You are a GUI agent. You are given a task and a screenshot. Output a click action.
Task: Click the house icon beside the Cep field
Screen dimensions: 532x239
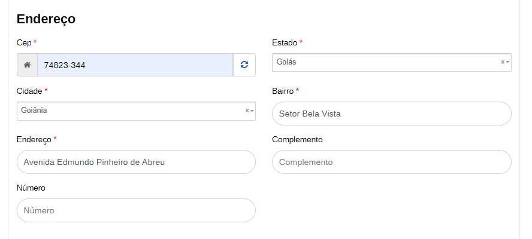point(27,65)
